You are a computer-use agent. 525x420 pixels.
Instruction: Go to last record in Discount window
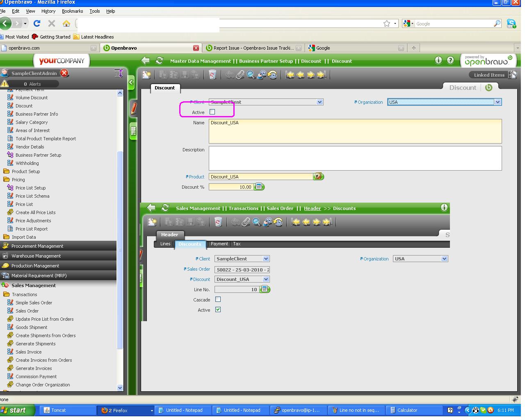pos(322,75)
